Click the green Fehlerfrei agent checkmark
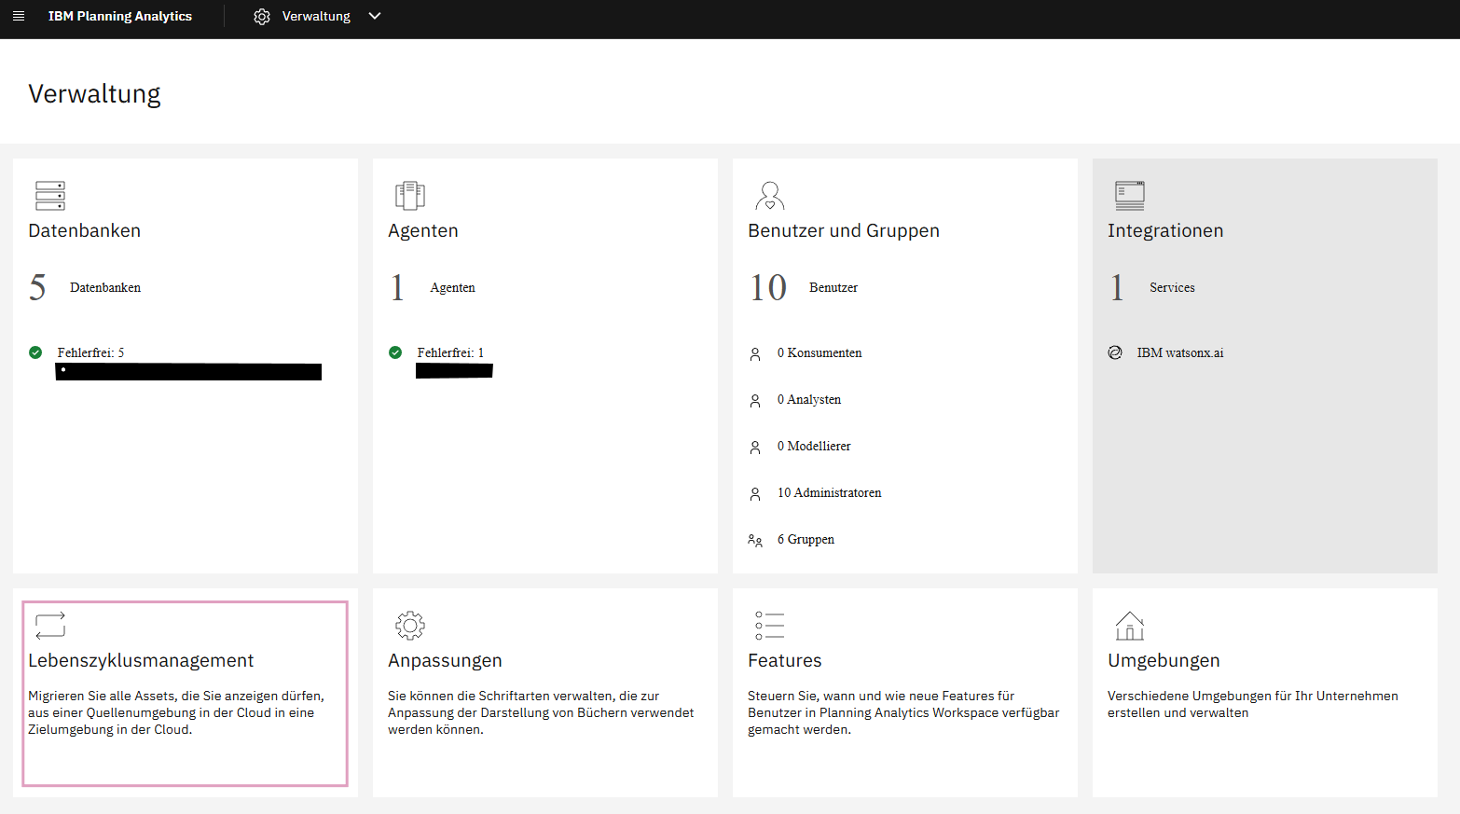The image size is (1460, 814). (x=395, y=352)
